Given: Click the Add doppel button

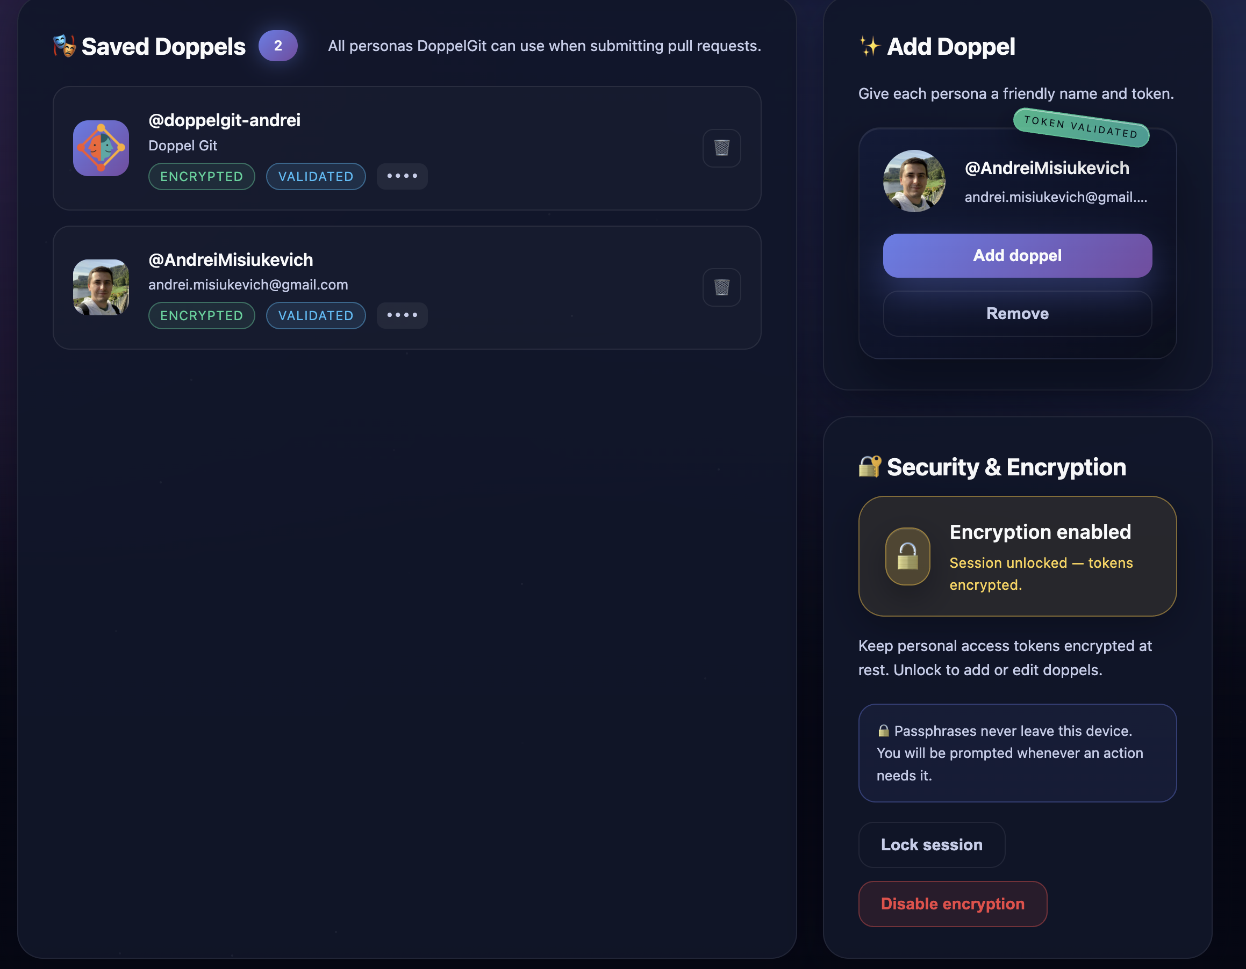Looking at the screenshot, I should [1016, 255].
